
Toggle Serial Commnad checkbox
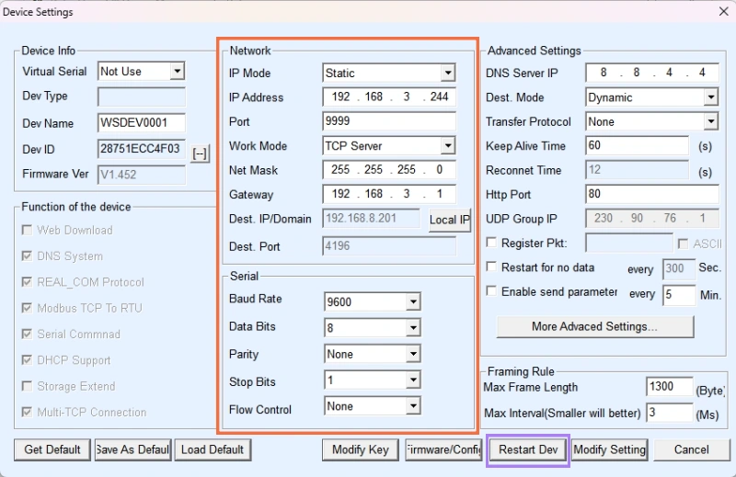coord(28,334)
